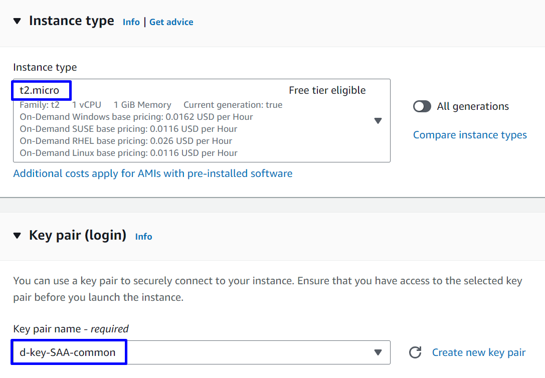Click the Key pair name required label
Screen dimensions: 545x378
pos(71,329)
